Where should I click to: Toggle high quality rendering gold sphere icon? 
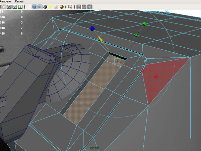point(62,7)
